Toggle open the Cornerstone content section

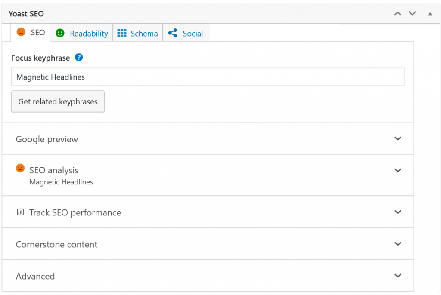pyautogui.click(x=398, y=244)
